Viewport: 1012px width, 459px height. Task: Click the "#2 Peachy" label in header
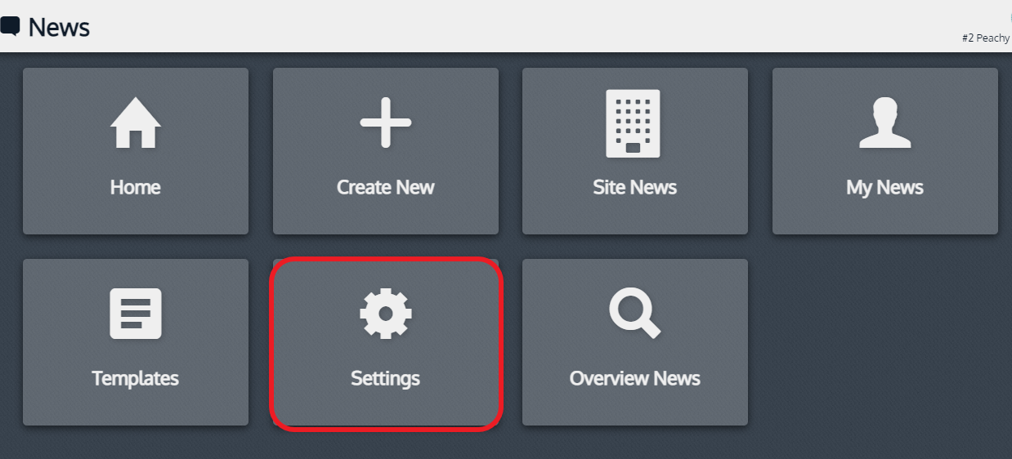(987, 38)
